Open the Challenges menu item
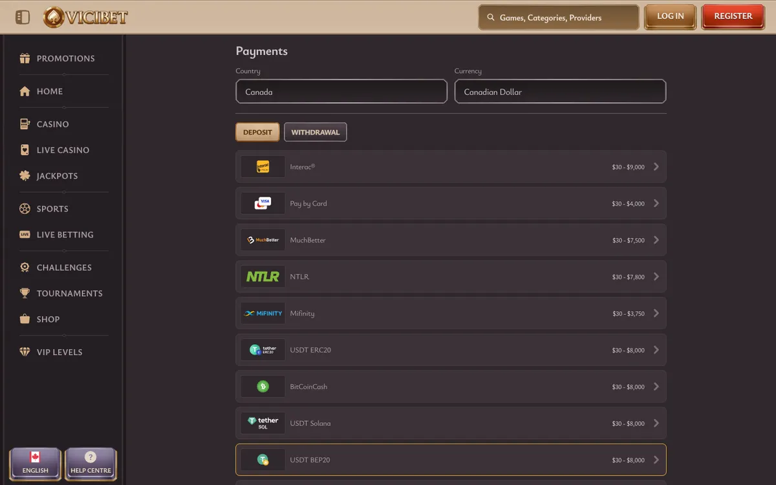 [x=64, y=268]
